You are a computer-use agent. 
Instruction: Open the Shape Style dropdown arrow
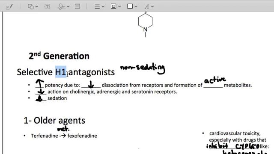tap(103, 7)
